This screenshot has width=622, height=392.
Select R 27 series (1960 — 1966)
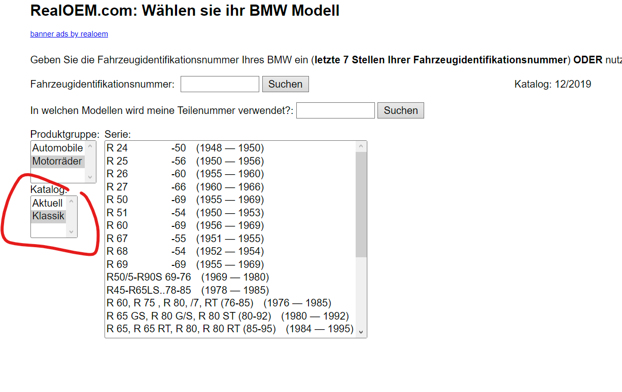click(x=185, y=187)
